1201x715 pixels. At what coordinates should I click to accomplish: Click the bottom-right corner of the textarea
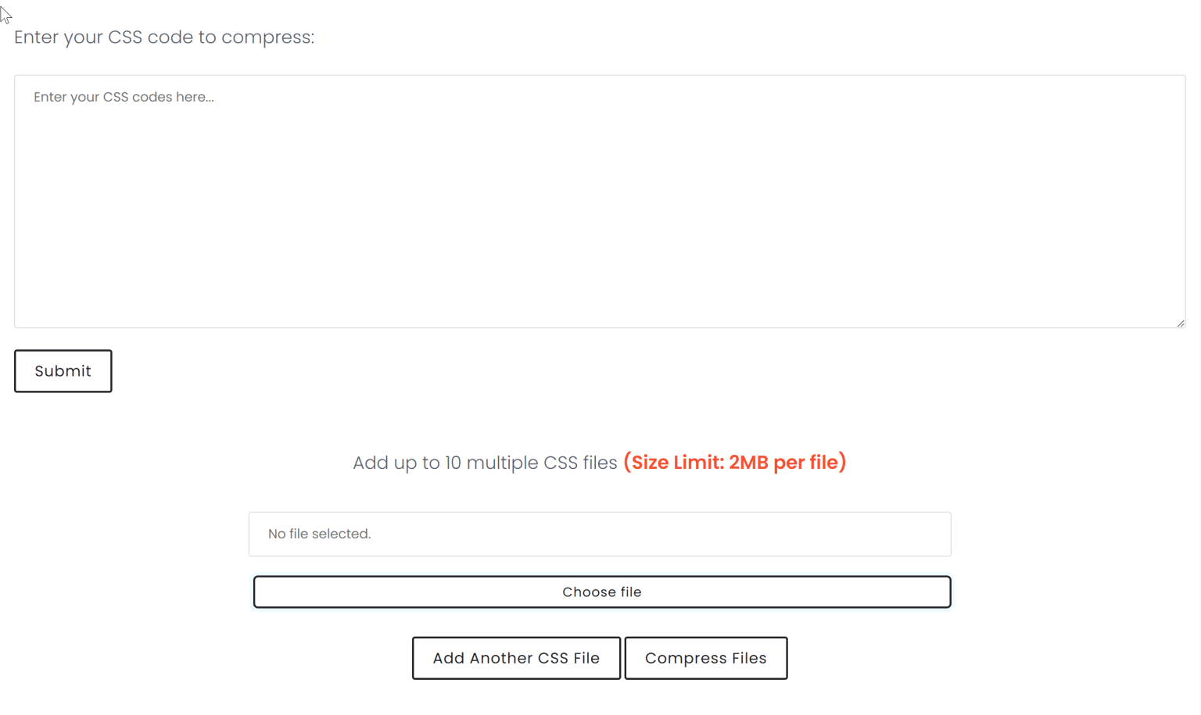pyautogui.click(x=1180, y=322)
